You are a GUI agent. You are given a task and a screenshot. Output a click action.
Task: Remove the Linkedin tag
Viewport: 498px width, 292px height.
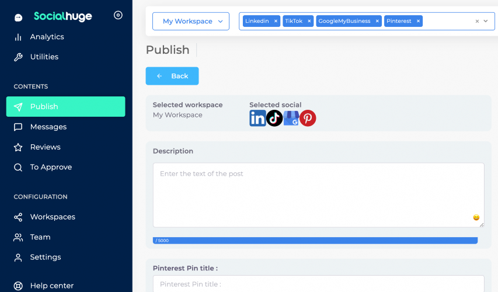(x=276, y=21)
